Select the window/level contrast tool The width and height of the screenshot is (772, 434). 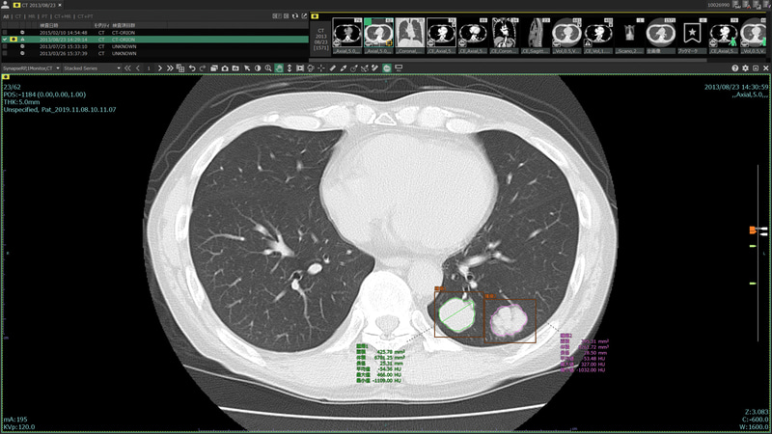click(x=258, y=68)
